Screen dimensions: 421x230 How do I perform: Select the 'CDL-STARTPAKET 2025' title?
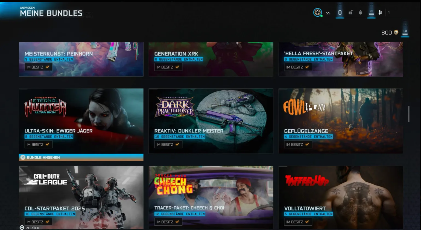coord(55,208)
